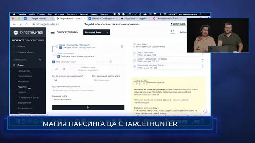The height and width of the screenshot is (143, 255).
Task: Go back in the browser
Action: tap(14, 24)
